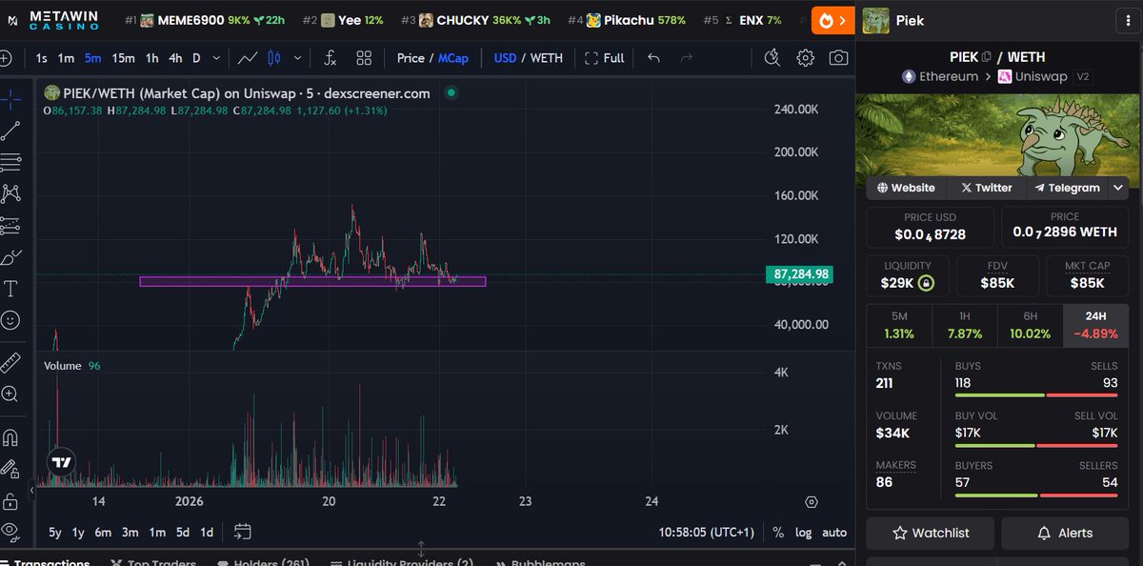Select the text annotation tool
Screen dimensions: 1143x566
(10, 289)
